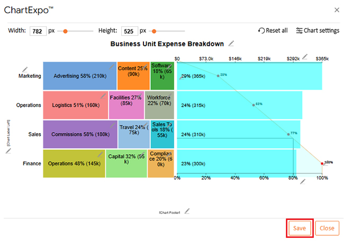
Task: Click the pencil icon on the Finance Operations segment
Action: pos(100,154)
